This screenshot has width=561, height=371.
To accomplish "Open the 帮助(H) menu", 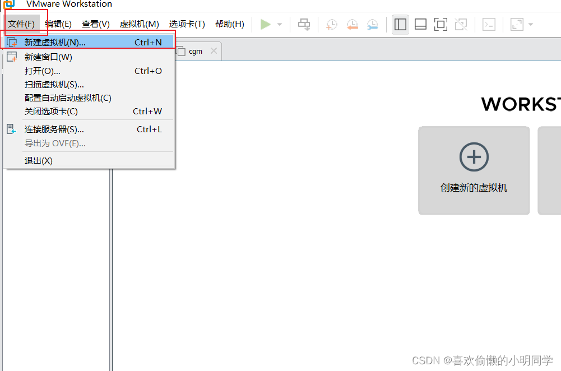I will 229,24.
